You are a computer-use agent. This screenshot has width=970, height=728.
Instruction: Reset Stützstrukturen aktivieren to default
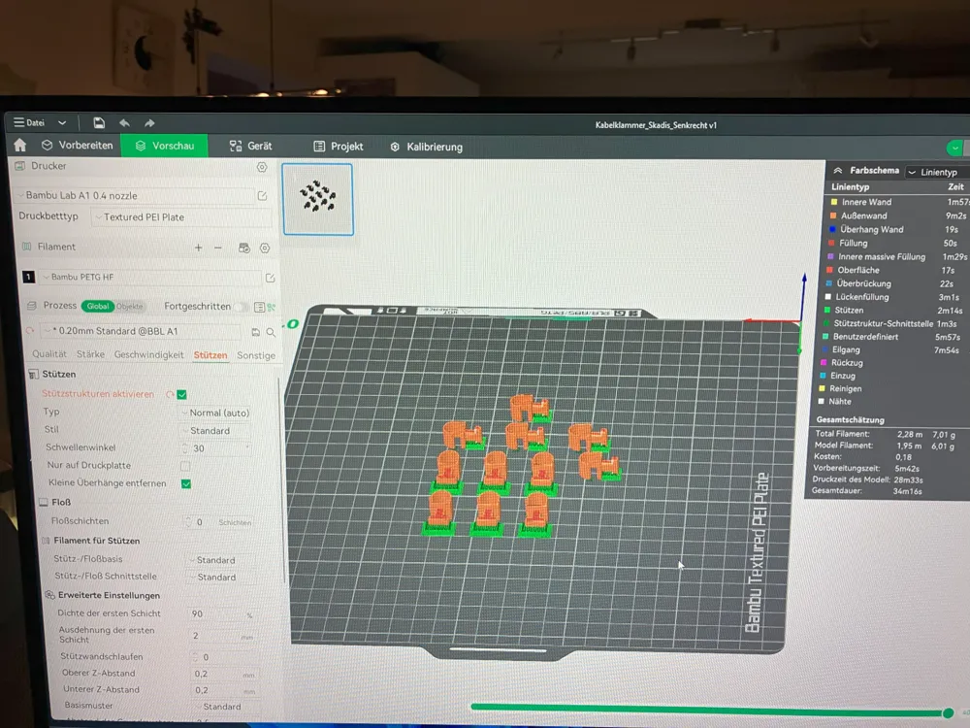point(169,394)
